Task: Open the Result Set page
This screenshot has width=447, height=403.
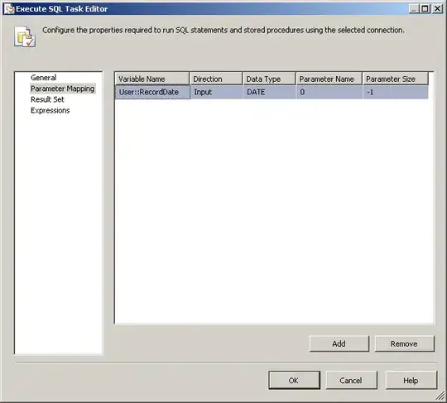Action: [47, 99]
